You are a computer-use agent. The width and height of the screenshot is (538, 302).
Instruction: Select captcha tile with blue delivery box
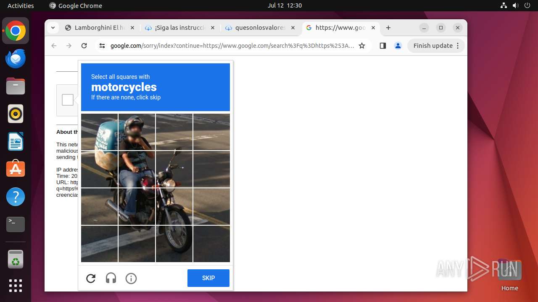tap(99, 132)
